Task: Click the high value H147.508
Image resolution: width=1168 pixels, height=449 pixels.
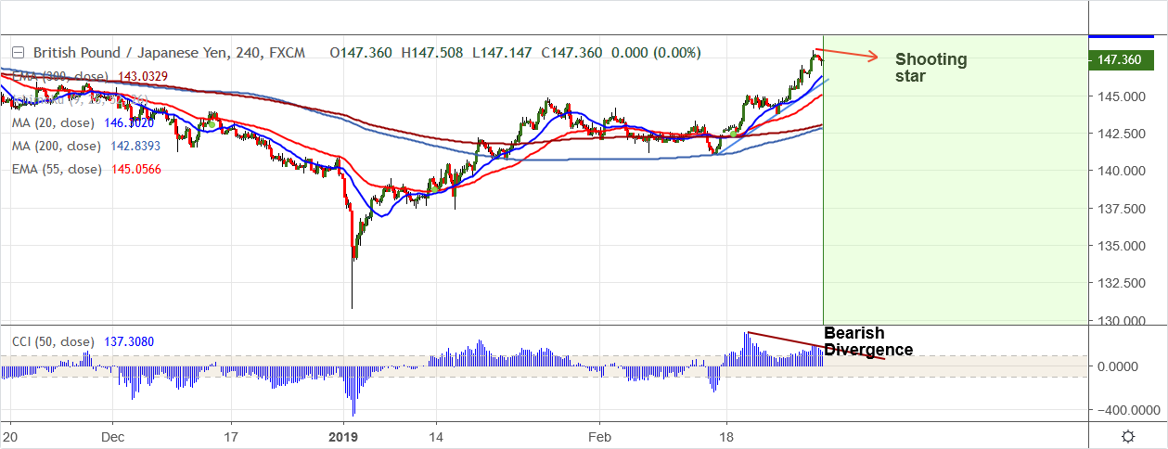Action: tap(432, 53)
